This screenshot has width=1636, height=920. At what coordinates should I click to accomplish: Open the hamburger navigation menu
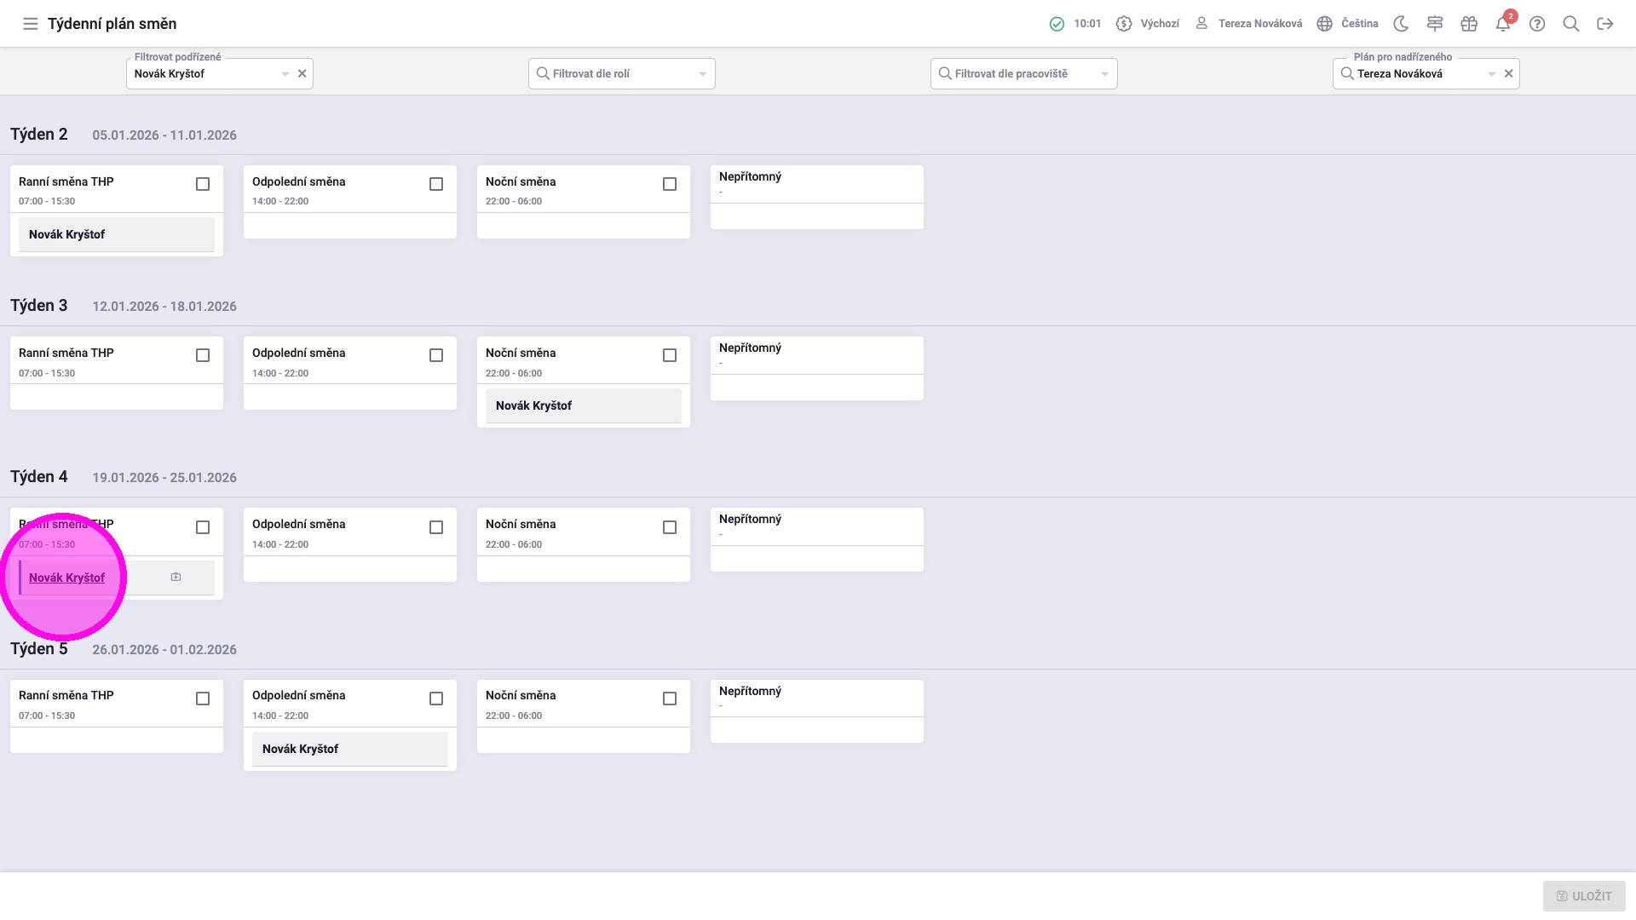[30, 24]
